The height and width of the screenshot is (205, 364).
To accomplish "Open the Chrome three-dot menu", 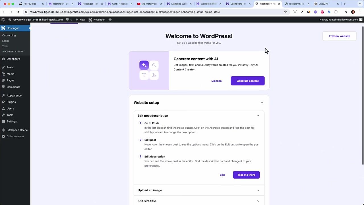I will pyautogui.click(x=360, y=12).
